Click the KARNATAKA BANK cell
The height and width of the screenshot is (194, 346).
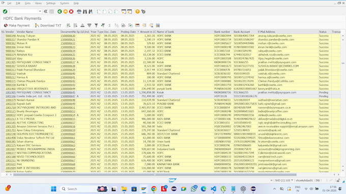(x=168, y=164)
